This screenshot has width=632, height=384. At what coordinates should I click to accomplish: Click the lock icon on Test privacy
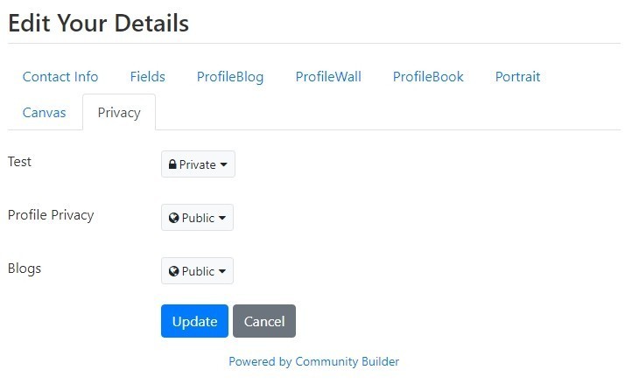[x=172, y=164]
